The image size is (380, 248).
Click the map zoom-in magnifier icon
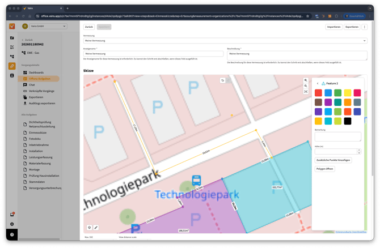point(306,80)
